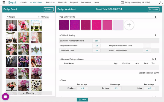Click the Item Name column header

[69, 63]
